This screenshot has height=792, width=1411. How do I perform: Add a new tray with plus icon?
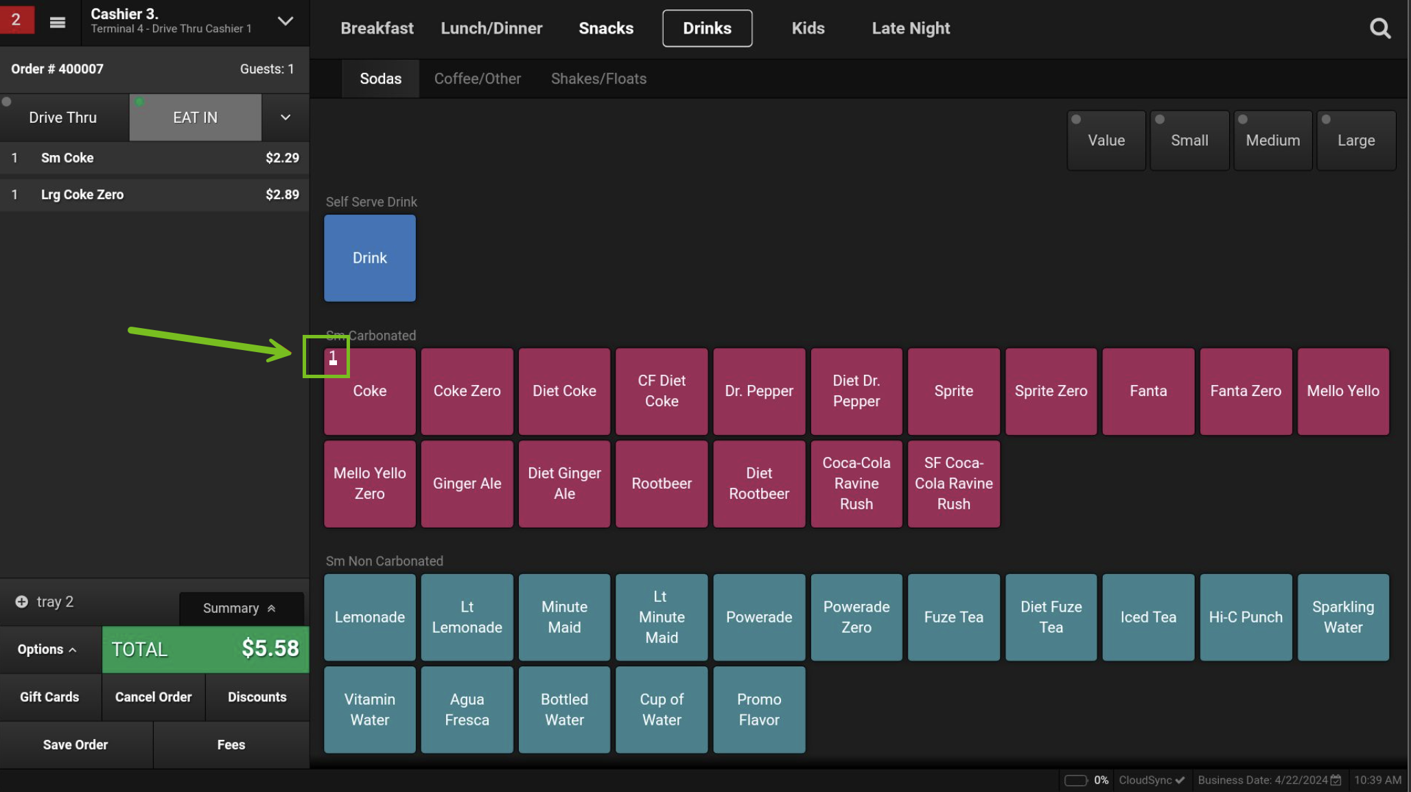click(22, 602)
